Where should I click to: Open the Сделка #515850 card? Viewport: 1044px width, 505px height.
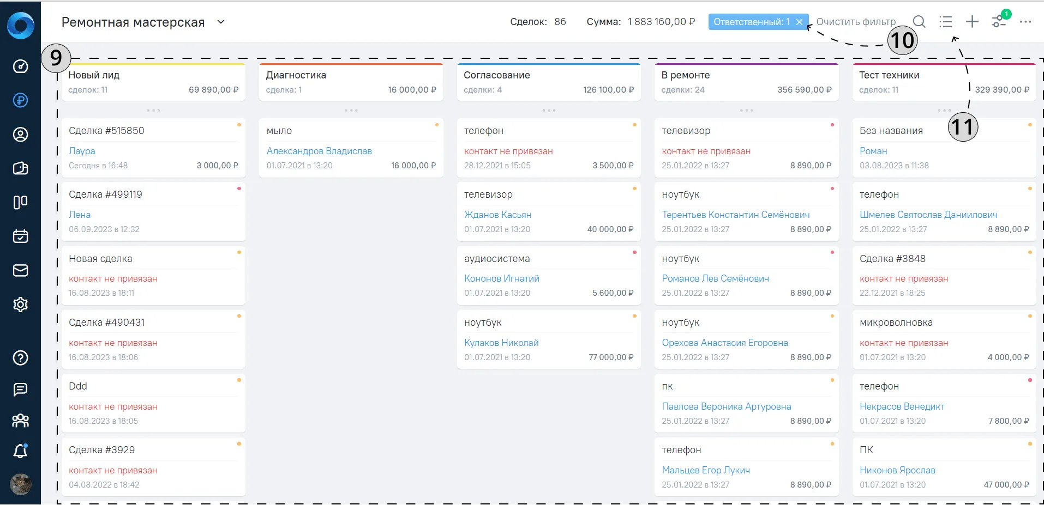[153, 148]
